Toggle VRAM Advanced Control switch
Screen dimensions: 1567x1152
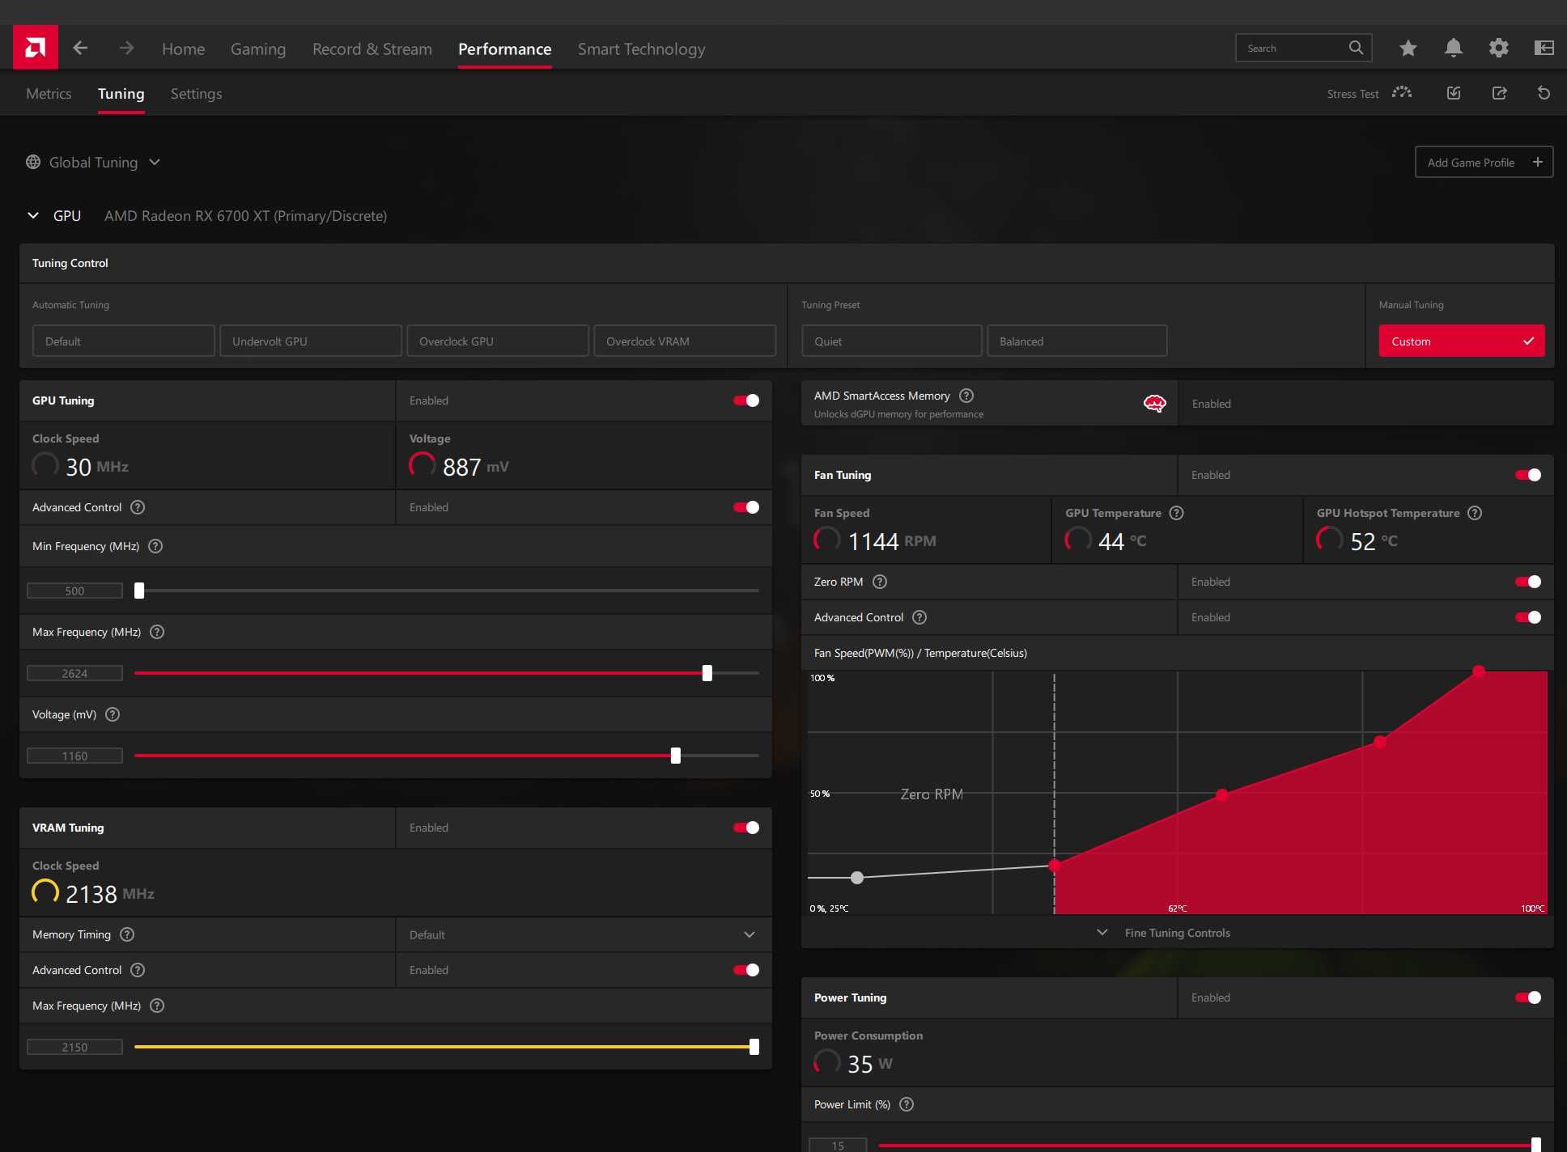point(746,970)
